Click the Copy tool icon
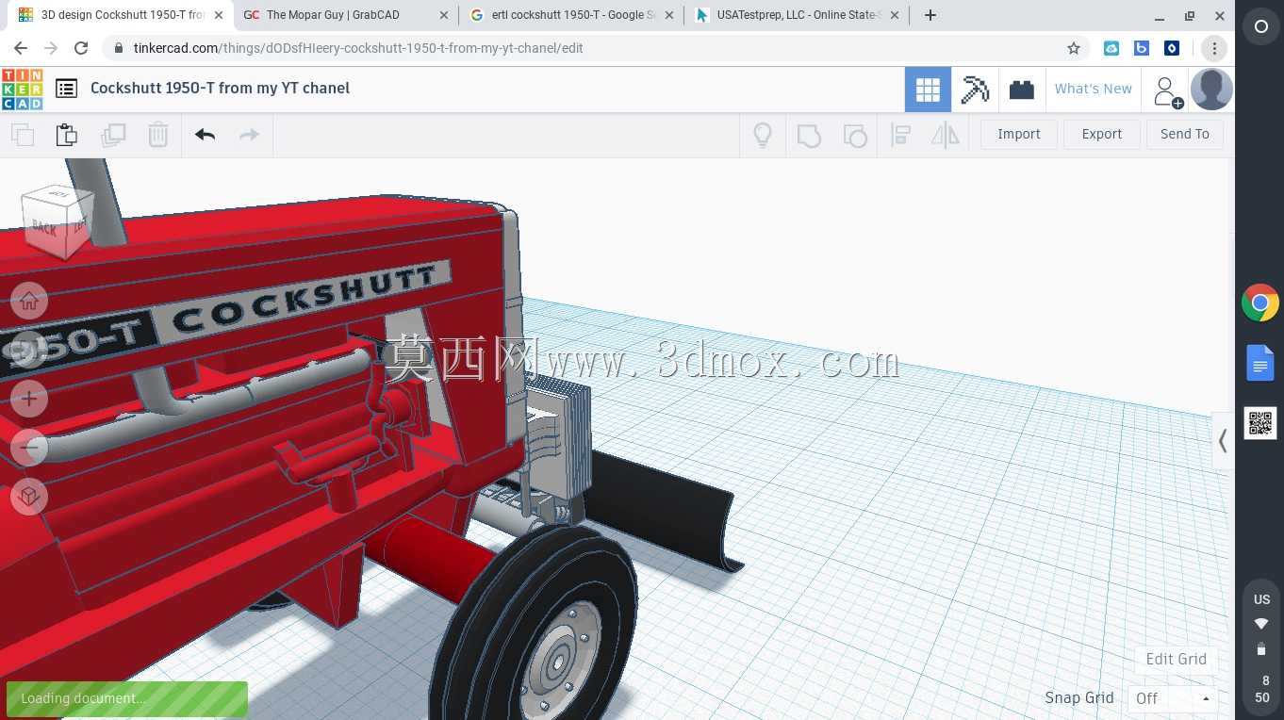 click(23, 135)
